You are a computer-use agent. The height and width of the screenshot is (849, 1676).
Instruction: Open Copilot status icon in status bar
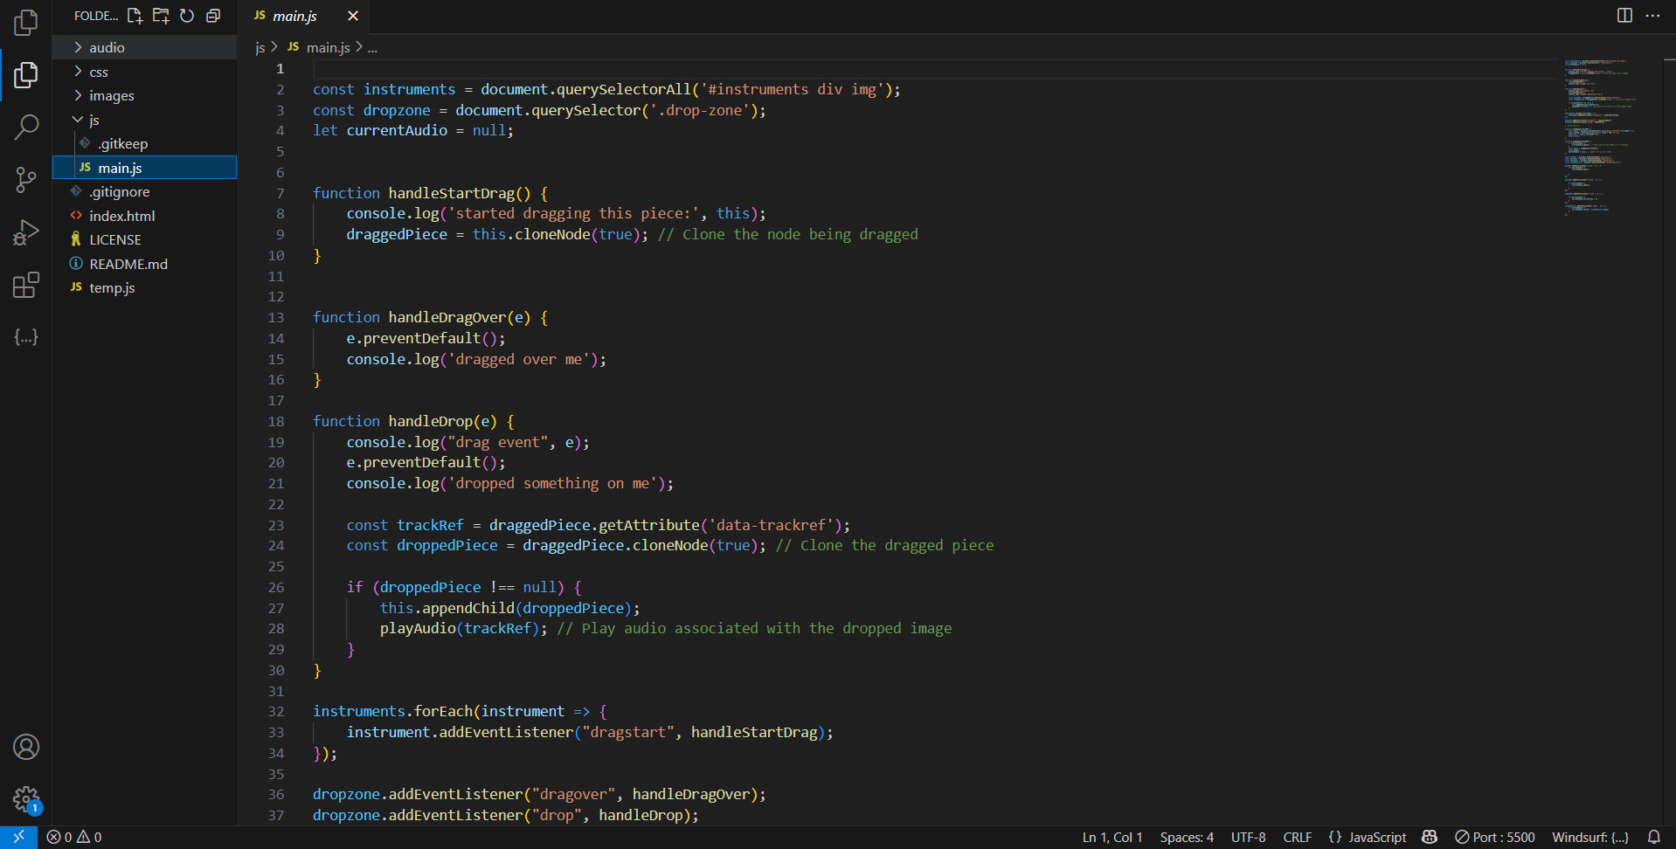click(x=1430, y=837)
